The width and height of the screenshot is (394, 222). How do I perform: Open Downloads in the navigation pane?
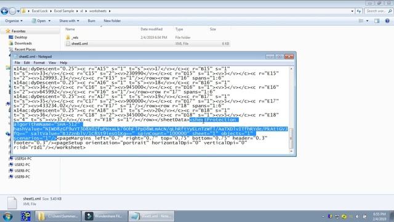(x=23, y=43)
